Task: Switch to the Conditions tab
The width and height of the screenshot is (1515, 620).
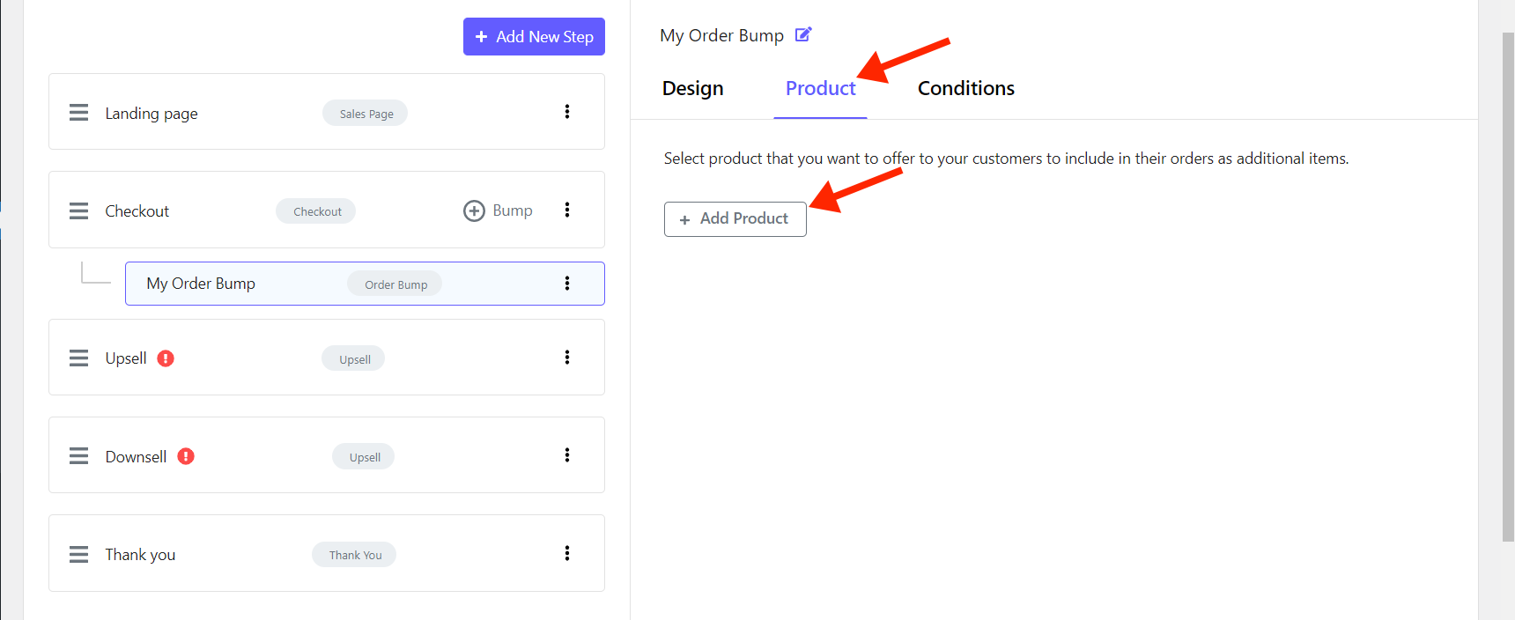Action: pos(966,88)
